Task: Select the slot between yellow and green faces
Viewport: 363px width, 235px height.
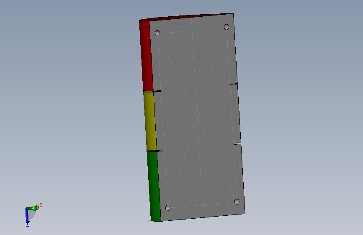Action: pyautogui.click(x=155, y=151)
